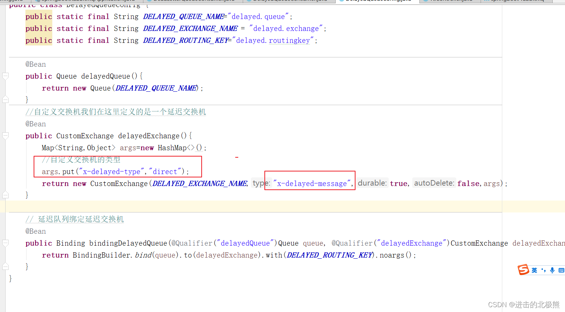Click the comment 自定义交换机的类型
Screen dimensions: 565x312
[x=81, y=160]
